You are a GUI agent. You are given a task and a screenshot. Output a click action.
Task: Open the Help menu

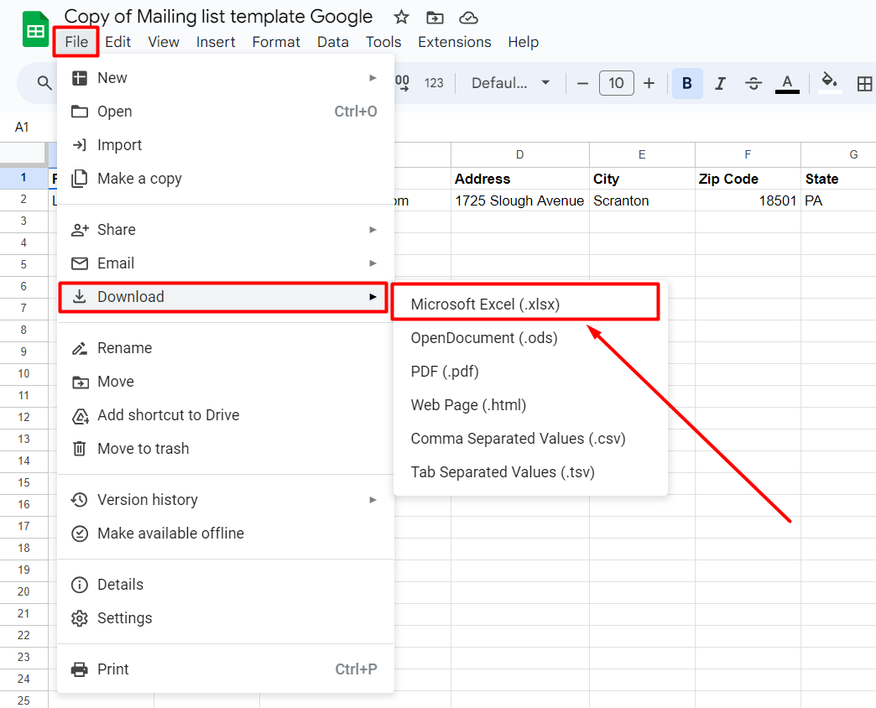click(x=523, y=42)
